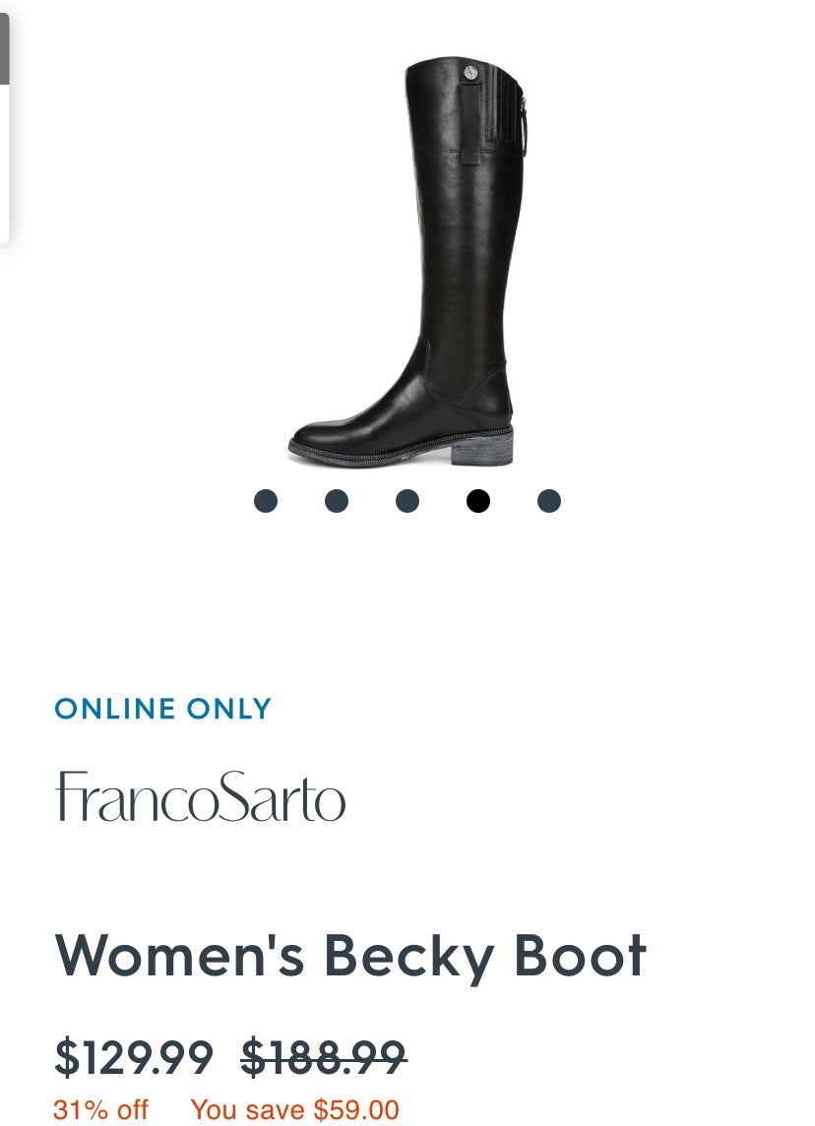Click the gray handle at top-left edge

(4, 48)
